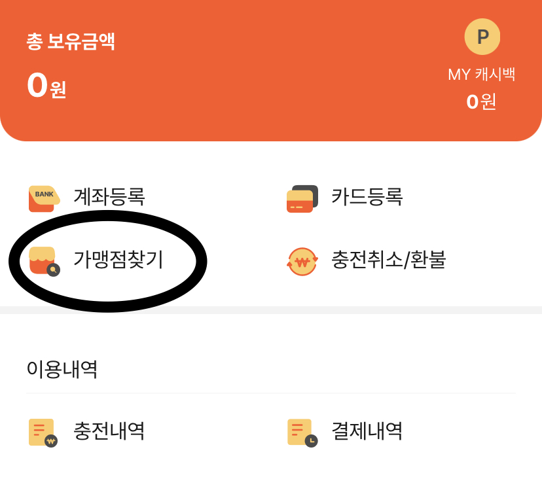Select the credit card icon beside 카드등록

(x=301, y=198)
